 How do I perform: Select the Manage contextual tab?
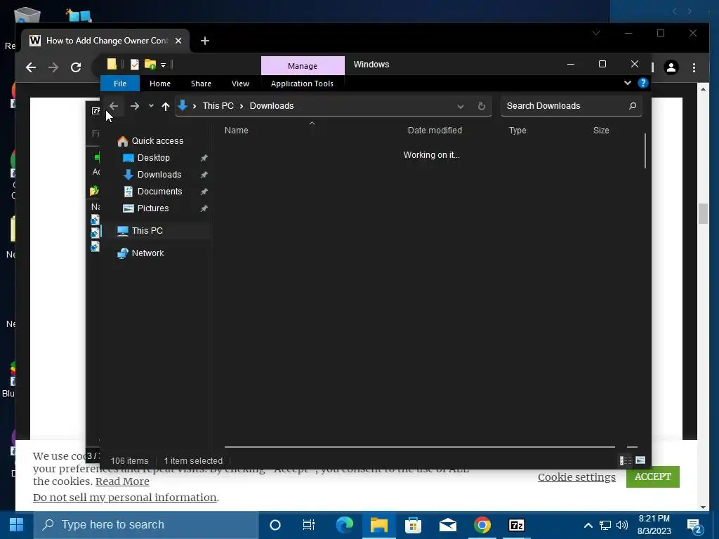click(x=303, y=65)
